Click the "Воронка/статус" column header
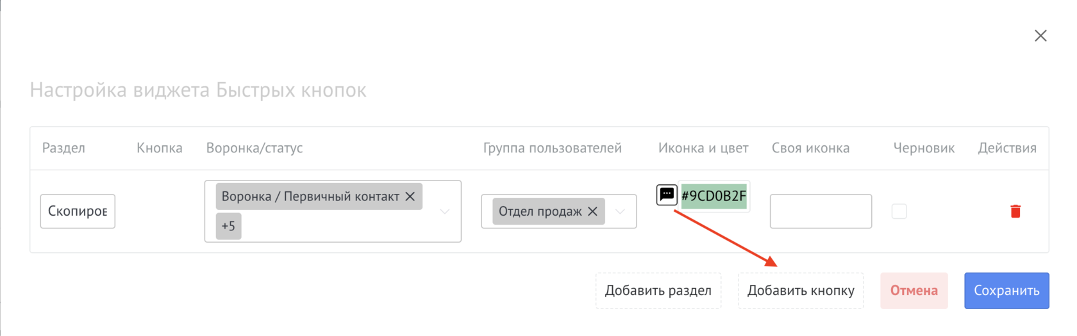The width and height of the screenshot is (1077, 336). (x=254, y=148)
